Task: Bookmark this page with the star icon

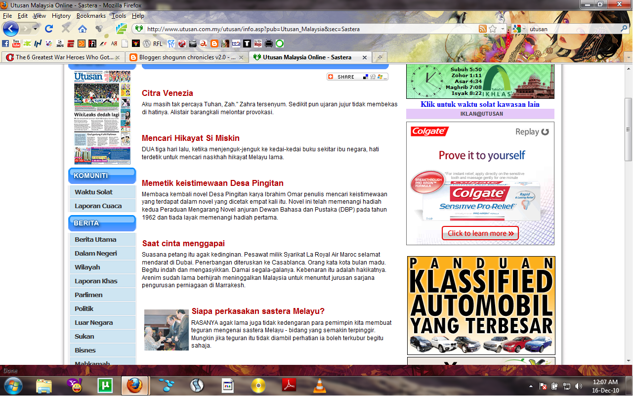Action: coord(493,29)
